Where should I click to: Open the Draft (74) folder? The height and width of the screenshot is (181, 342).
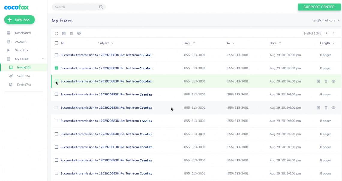(x=24, y=85)
